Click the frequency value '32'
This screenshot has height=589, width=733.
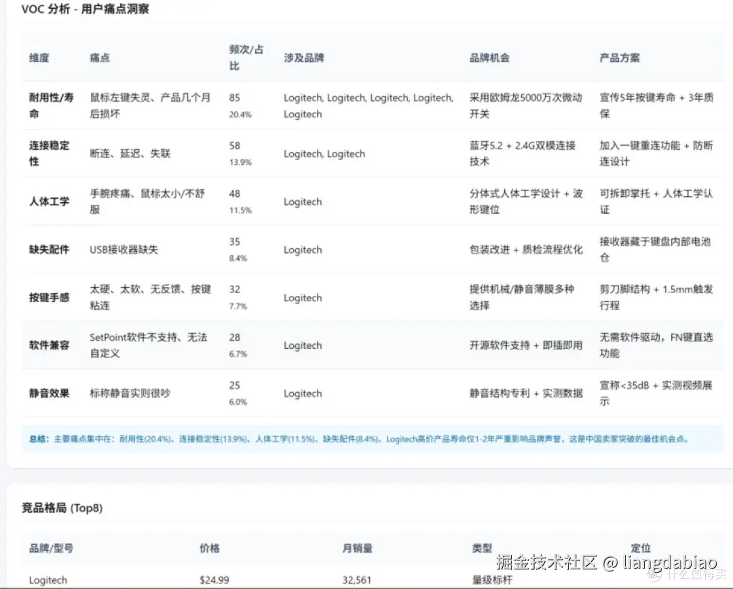(x=235, y=289)
